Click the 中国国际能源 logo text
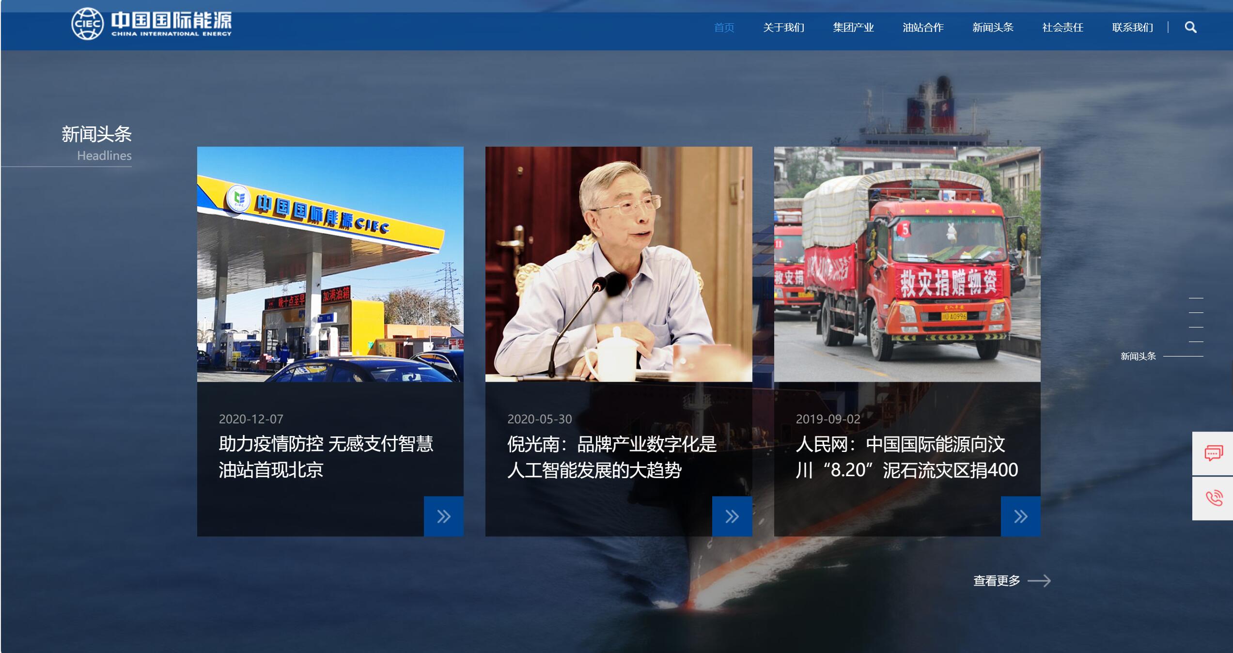 point(172,24)
